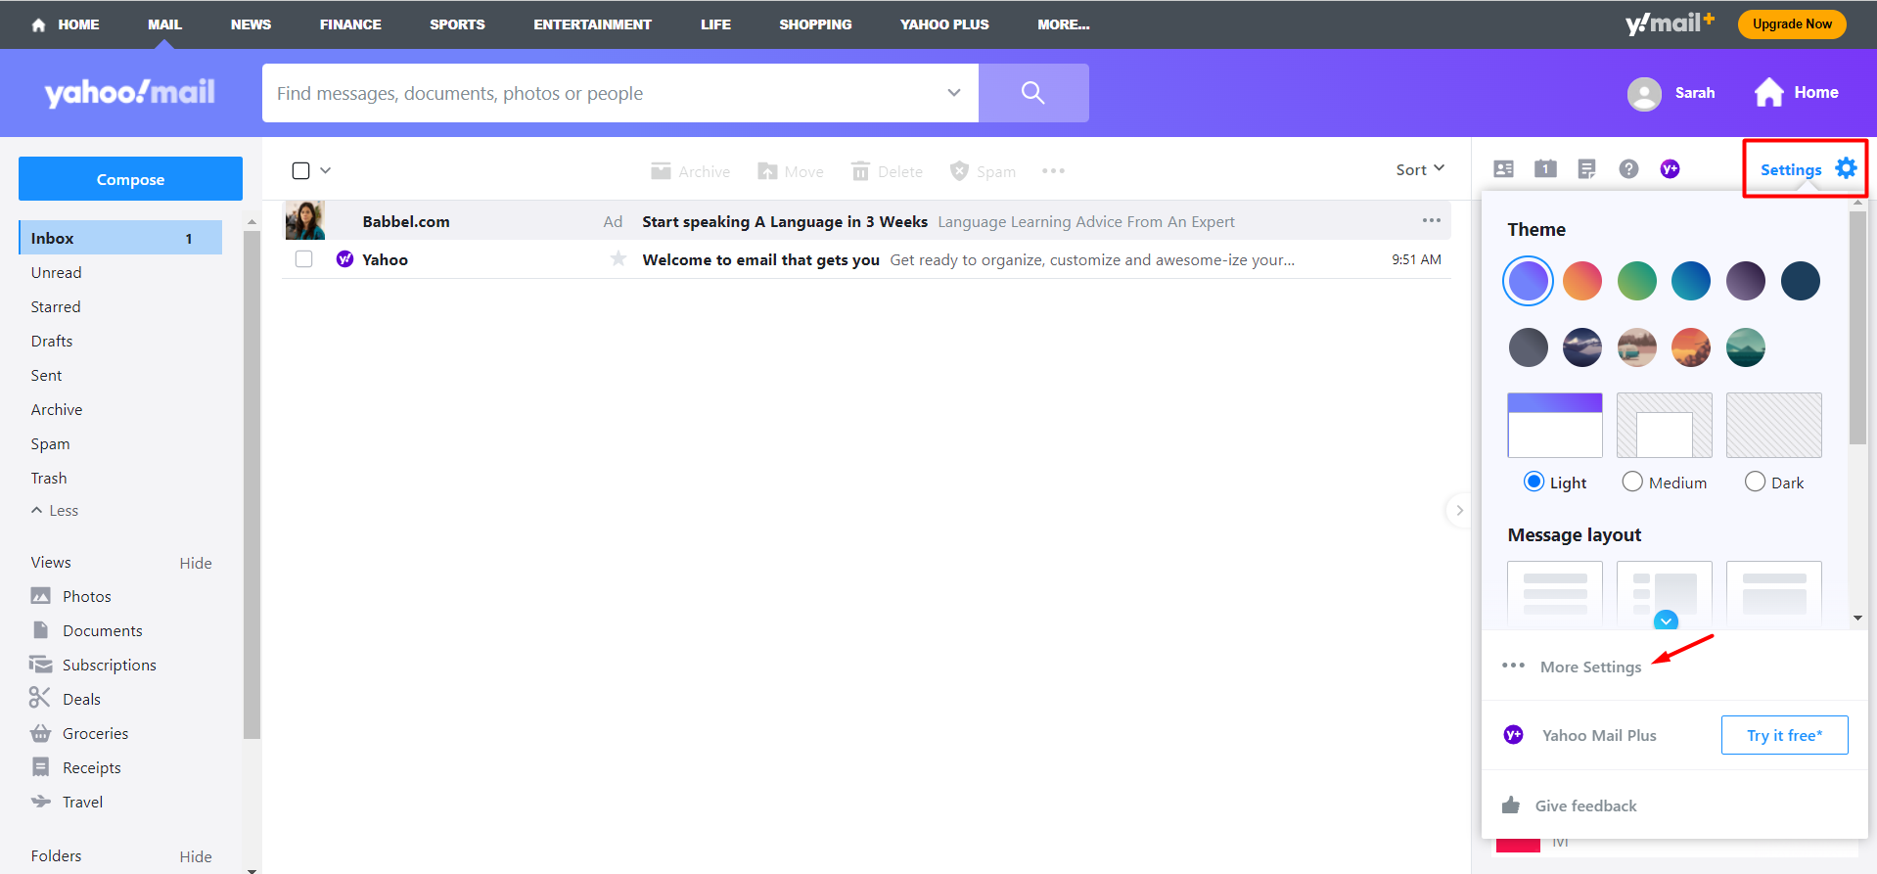Click the Compose button
This screenshot has height=874, width=1877.
pyautogui.click(x=130, y=179)
